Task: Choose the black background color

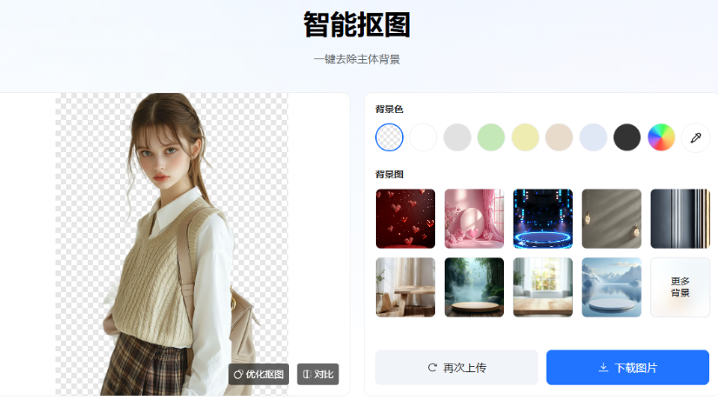Action: click(627, 137)
